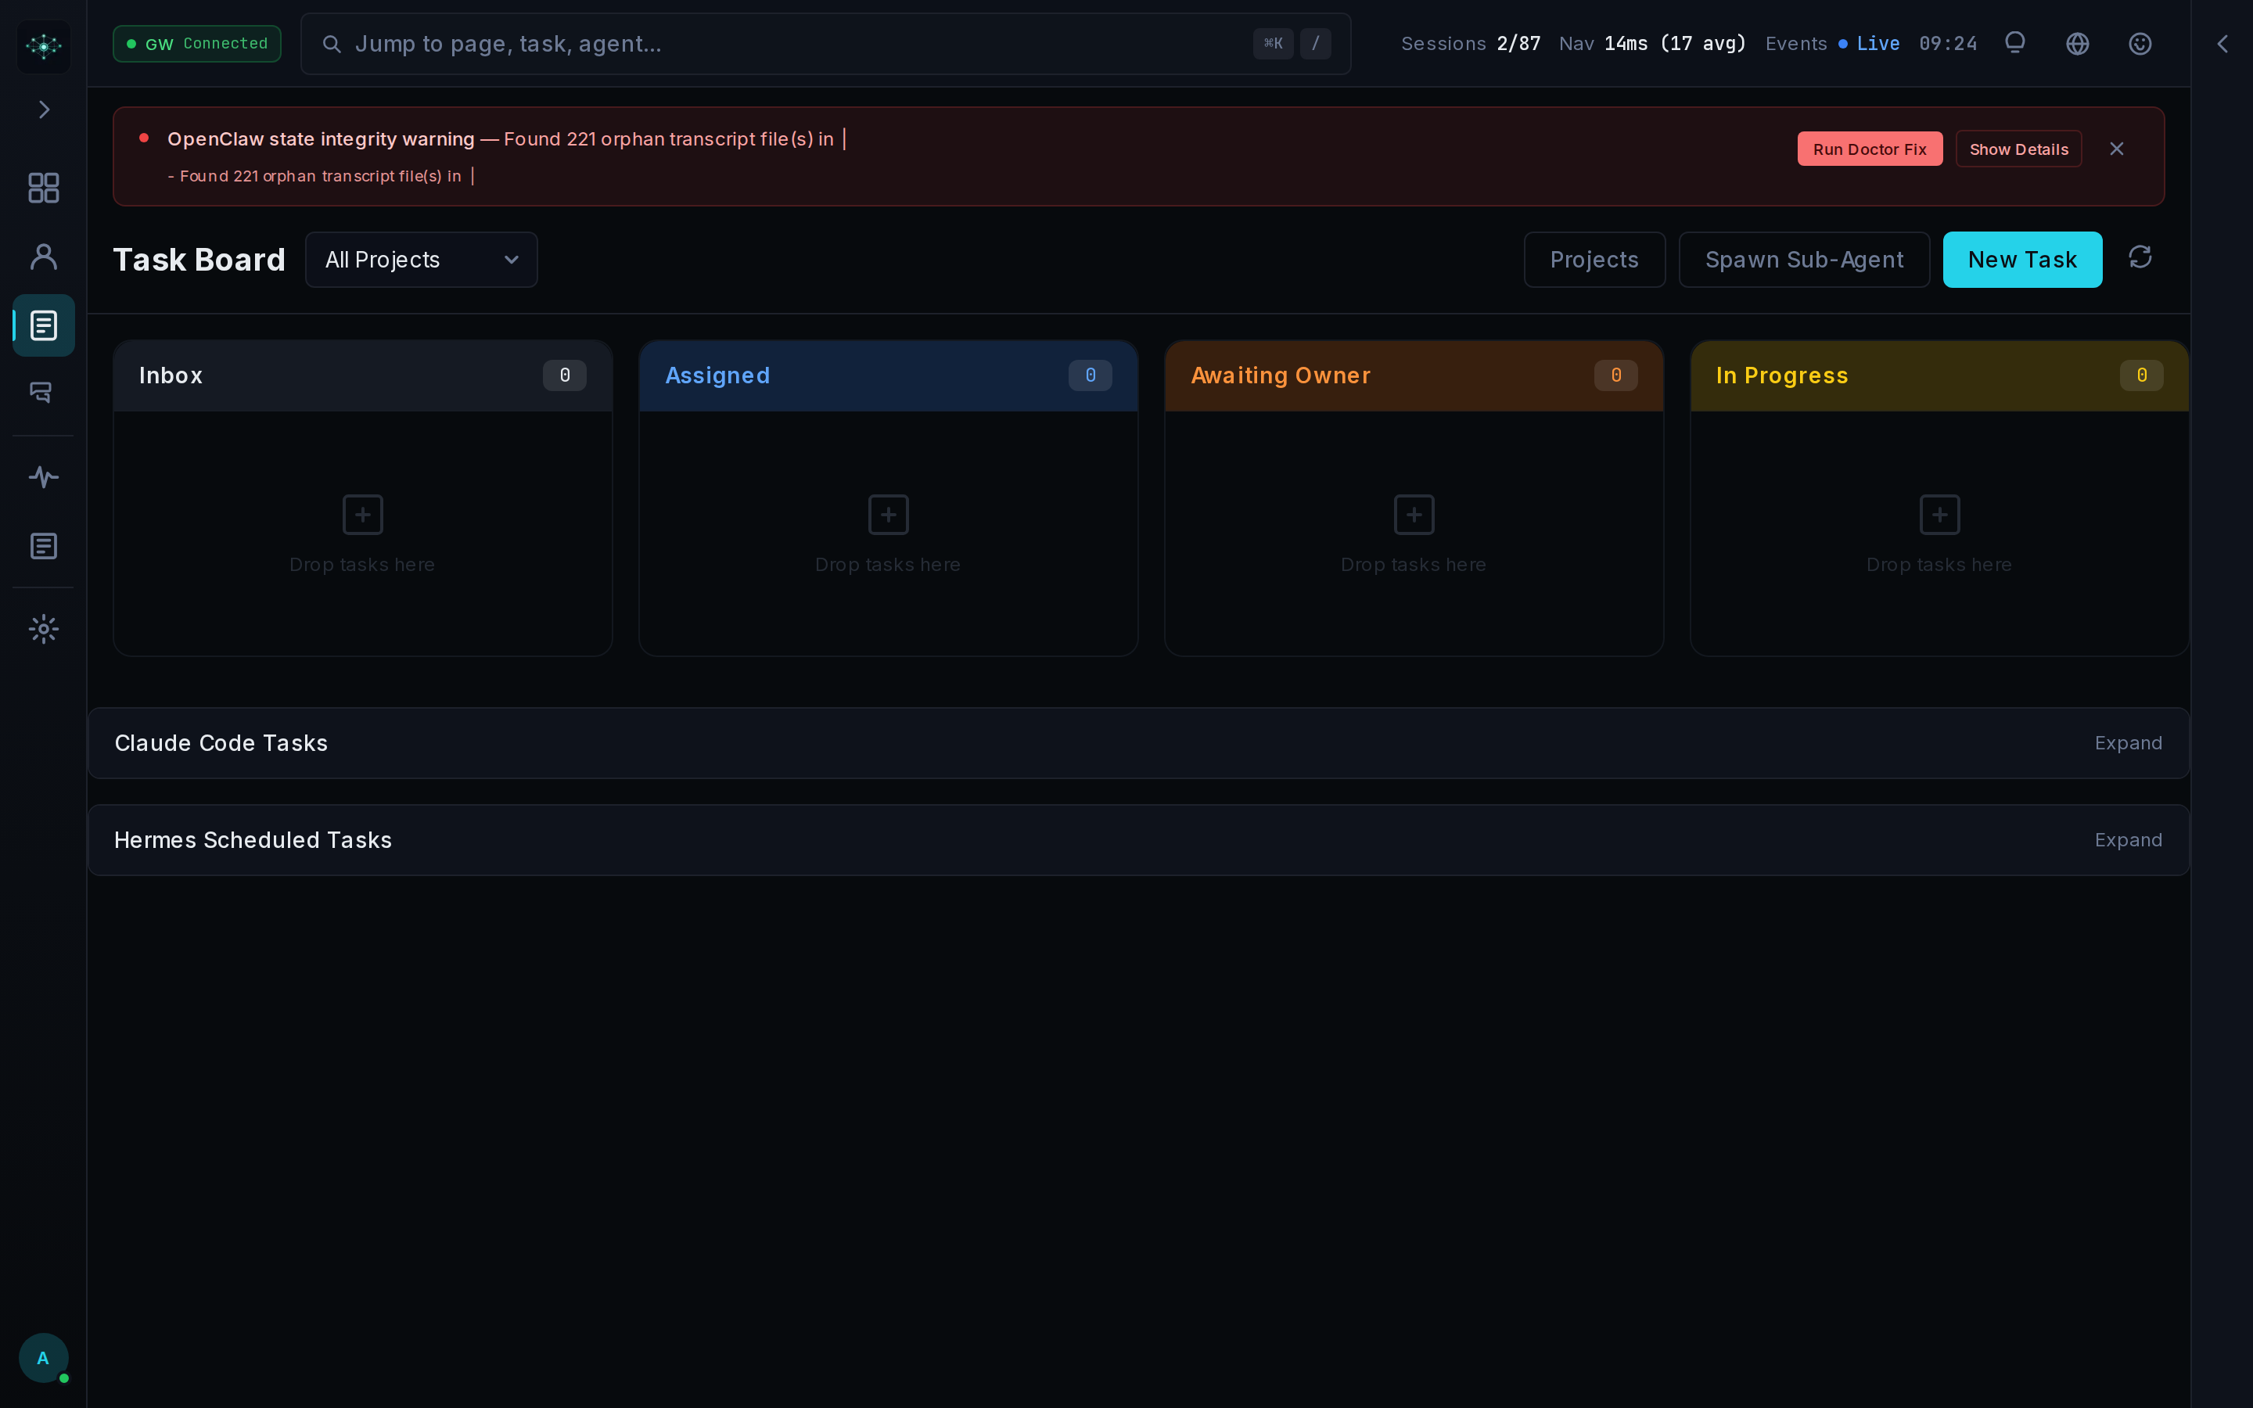Click the GW Connected status badge
Image resolution: width=2253 pixels, height=1408 pixels.
point(196,43)
